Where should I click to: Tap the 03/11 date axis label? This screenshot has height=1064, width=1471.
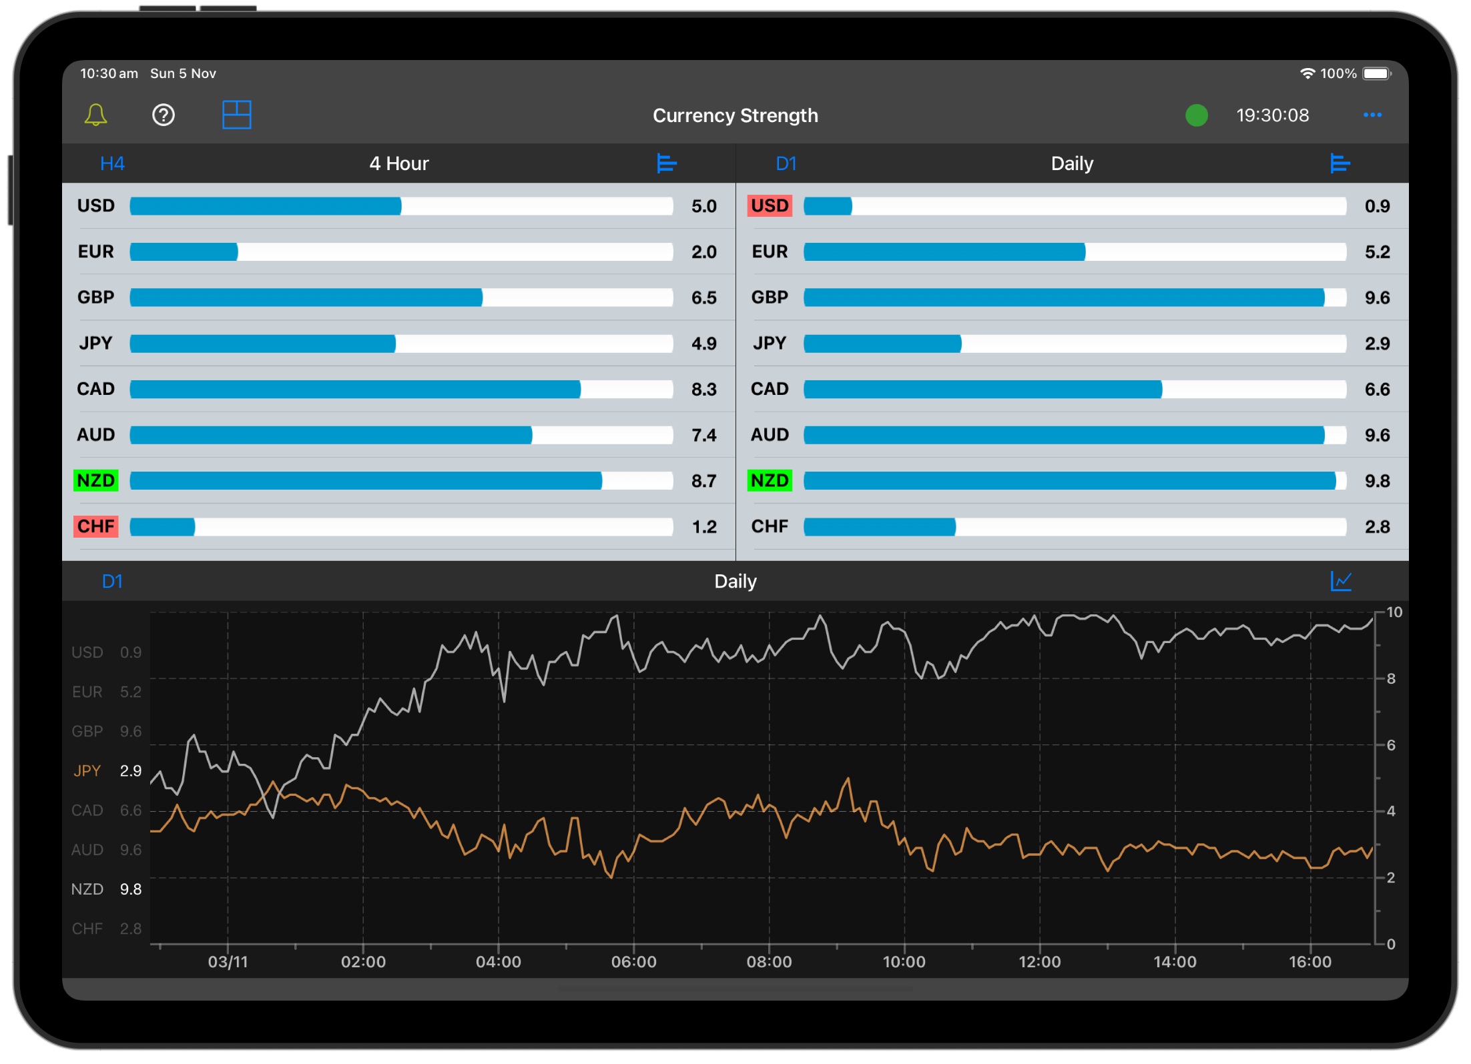point(228,961)
